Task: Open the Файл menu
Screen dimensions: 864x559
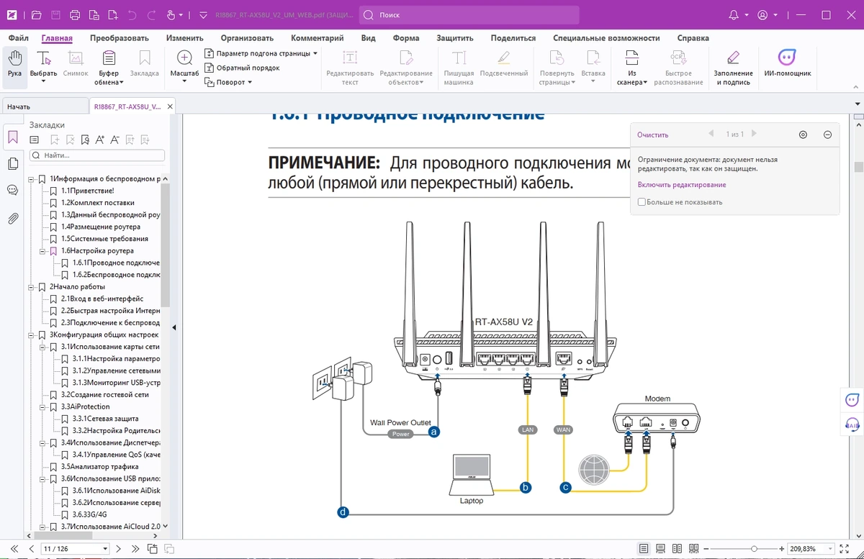Action: click(x=19, y=38)
